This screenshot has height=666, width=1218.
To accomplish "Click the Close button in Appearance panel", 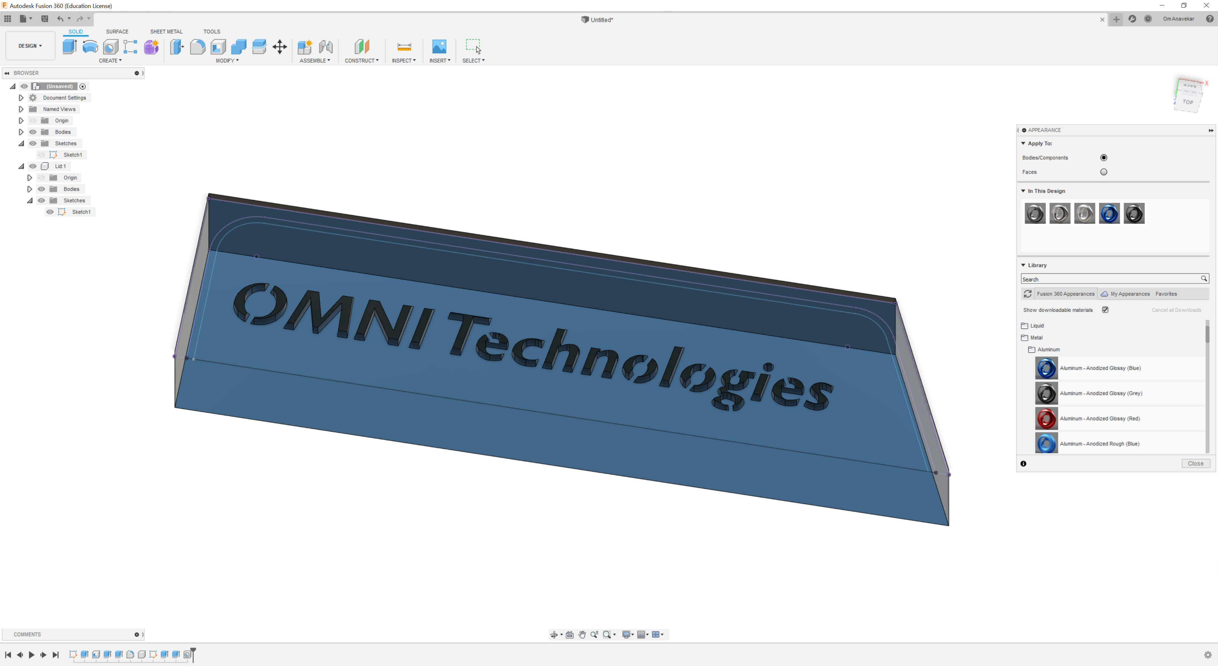I will [1195, 463].
